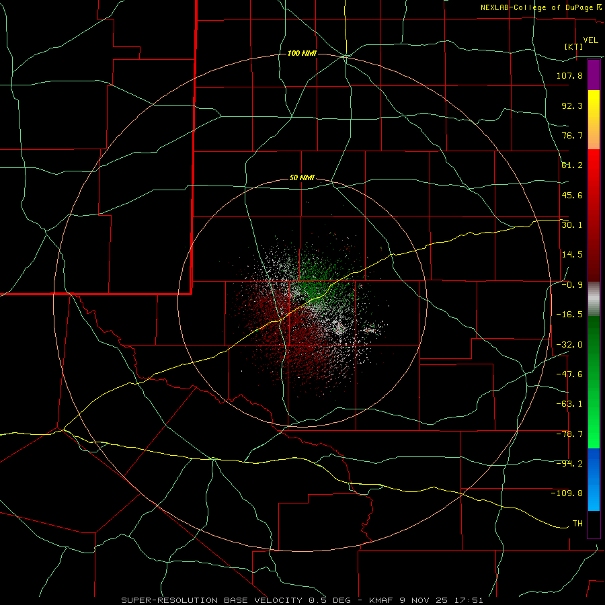The image size is (605, 605).
Task: Click the -78.7 legend value
Action: (569, 434)
